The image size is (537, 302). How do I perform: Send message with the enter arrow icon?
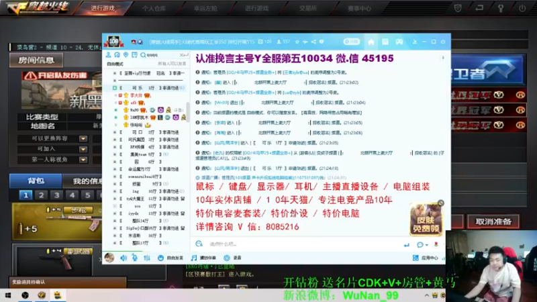(407, 245)
